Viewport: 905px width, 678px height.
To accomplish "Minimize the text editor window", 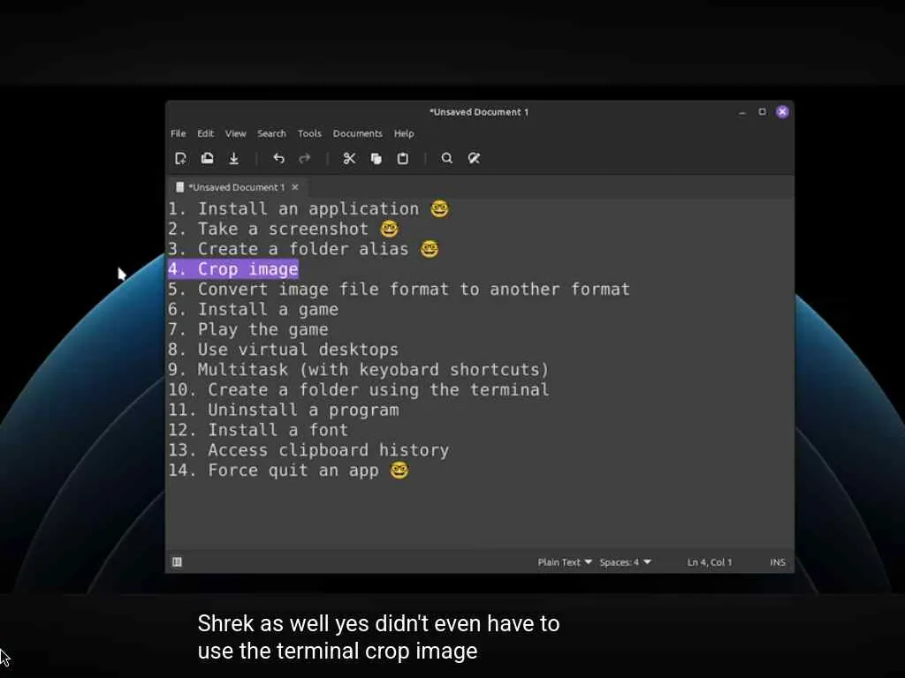I will pos(742,112).
